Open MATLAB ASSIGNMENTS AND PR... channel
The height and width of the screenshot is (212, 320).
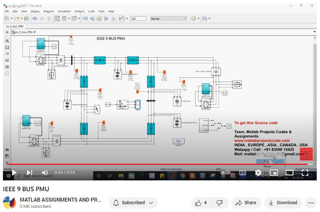point(60,200)
